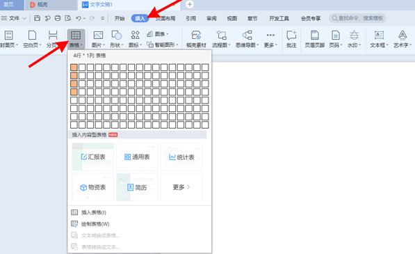The width and height of the screenshot is (415, 254).
Task: Click the command search field
Action: [x=357, y=18]
